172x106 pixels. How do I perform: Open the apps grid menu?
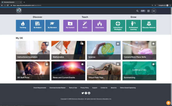point(148,11)
